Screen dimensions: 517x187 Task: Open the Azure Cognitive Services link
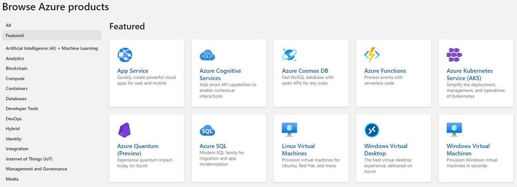220,74
